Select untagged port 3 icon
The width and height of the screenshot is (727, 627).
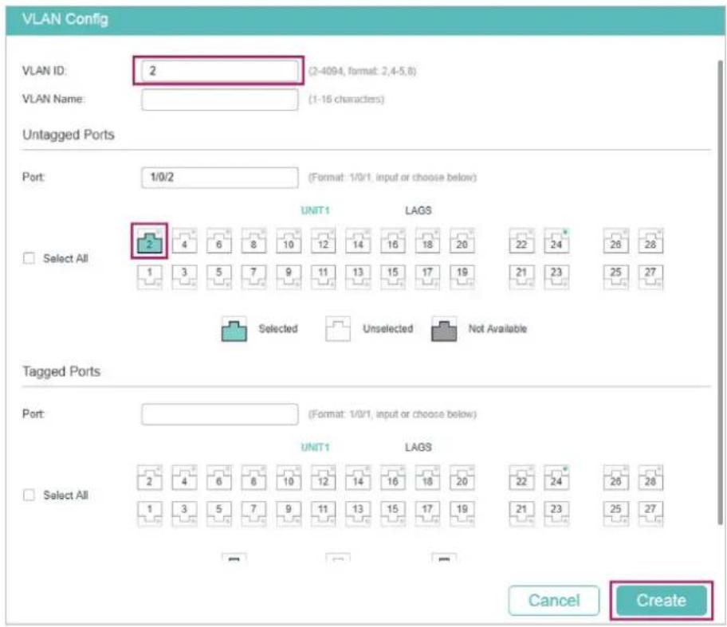184,277
